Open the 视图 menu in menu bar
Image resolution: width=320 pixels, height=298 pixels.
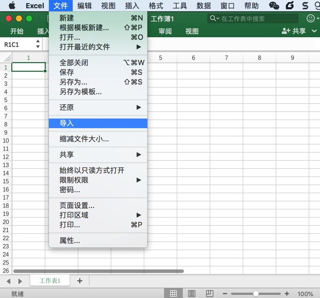108,6
